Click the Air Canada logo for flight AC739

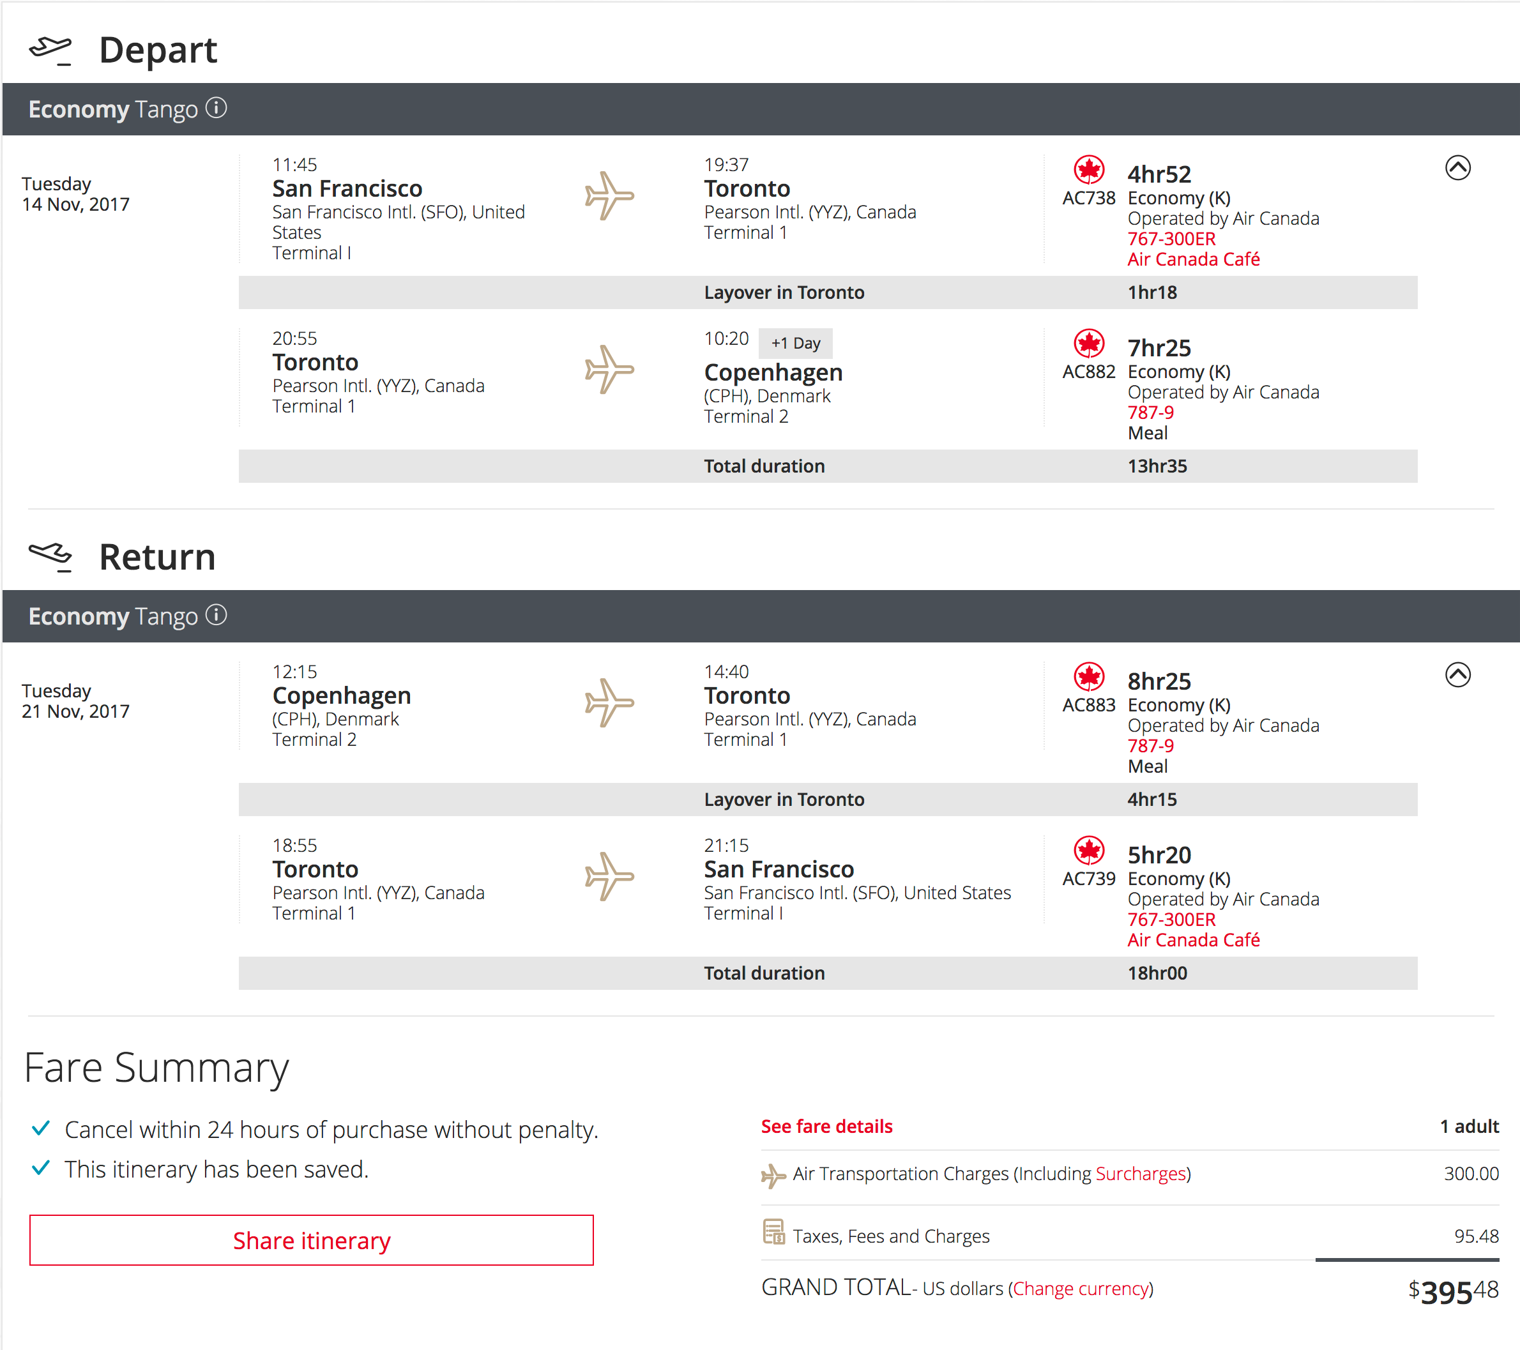pos(1089,851)
